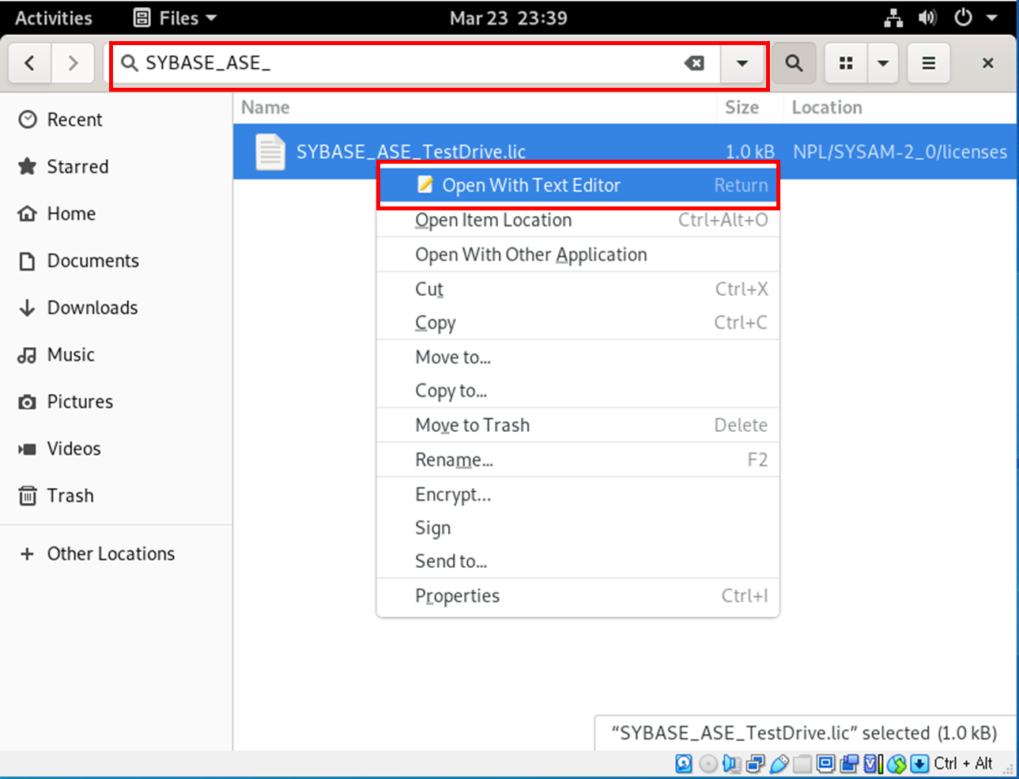
Task: Click the SYBASE_ASE_TestDrive.lic file icon
Action: pos(270,152)
